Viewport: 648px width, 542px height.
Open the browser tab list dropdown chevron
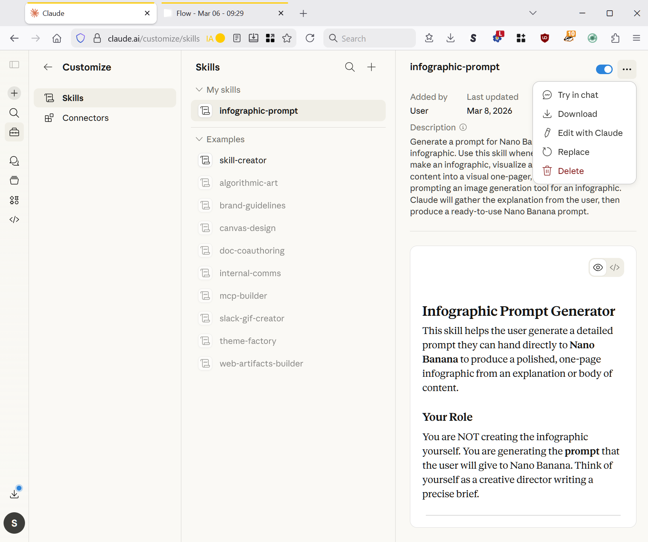(533, 13)
